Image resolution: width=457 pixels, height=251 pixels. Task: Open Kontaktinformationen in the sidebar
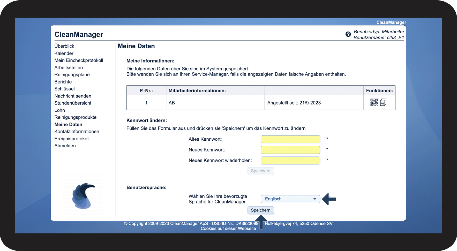(x=77, y=132)
